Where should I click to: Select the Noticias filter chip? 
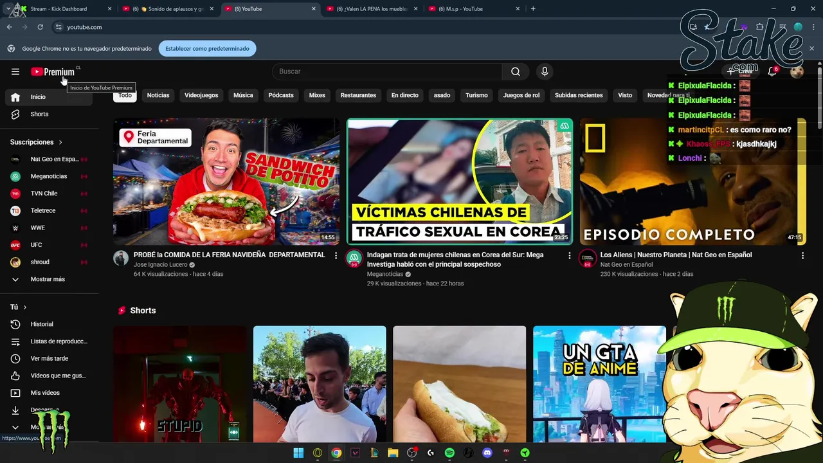(158, 95)
